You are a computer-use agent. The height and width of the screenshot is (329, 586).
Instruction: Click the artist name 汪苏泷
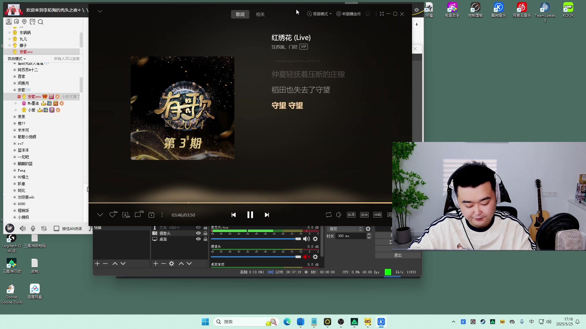pos(278,47)
